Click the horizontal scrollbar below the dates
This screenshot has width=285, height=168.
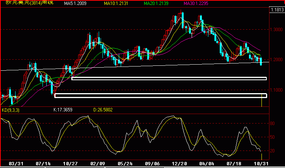(x=143, y=167)
